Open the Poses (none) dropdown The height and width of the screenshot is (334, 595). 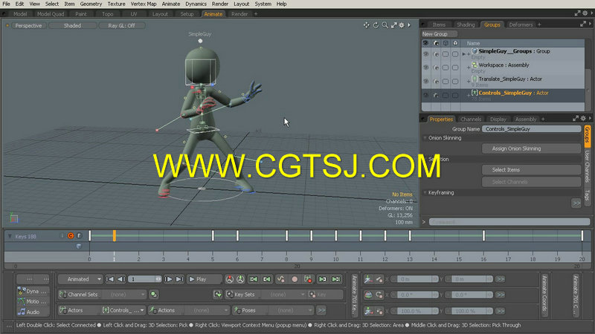(x=290, y=310)
